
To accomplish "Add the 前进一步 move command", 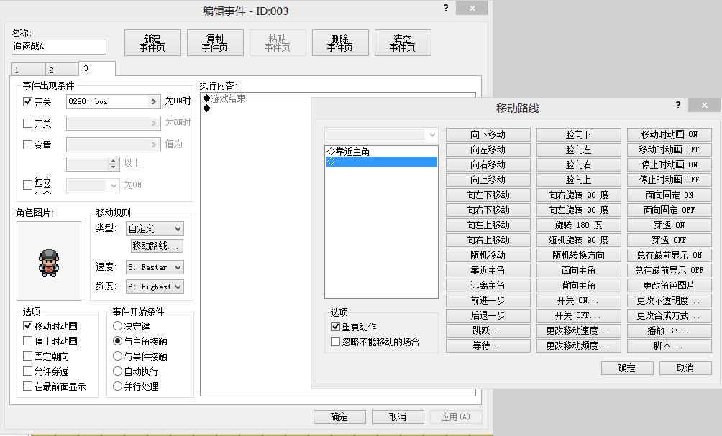I will click(x=488, y=301).
